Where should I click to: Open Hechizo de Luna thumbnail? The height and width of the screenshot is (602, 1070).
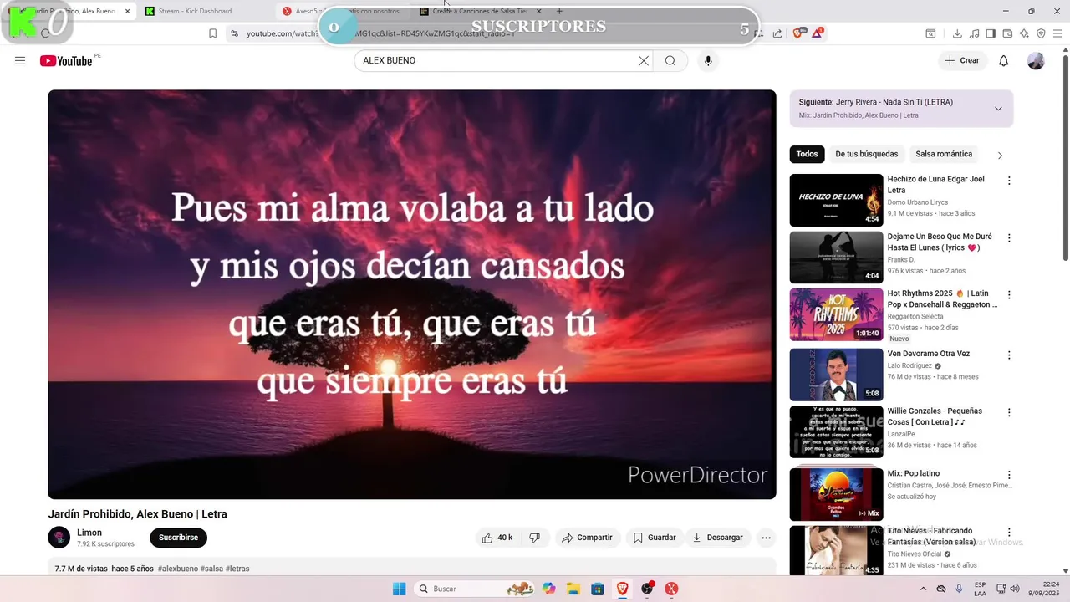836,200
